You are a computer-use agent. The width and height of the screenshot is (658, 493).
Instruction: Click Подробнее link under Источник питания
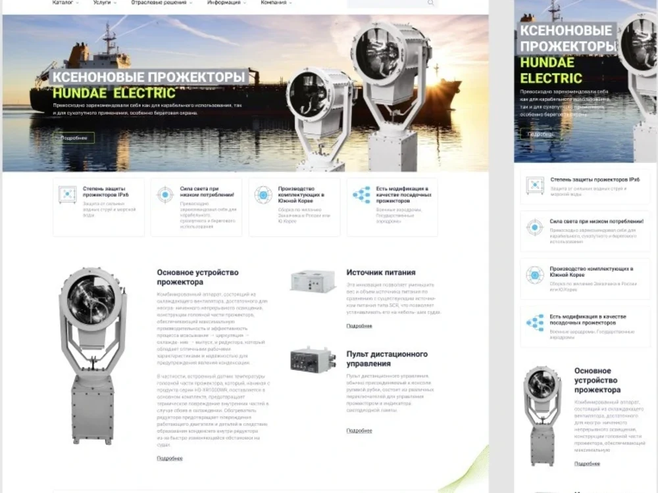(359, 326)
